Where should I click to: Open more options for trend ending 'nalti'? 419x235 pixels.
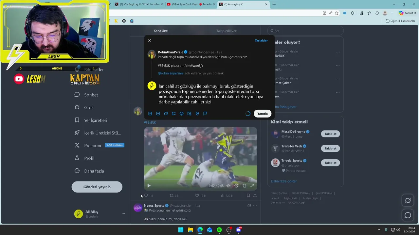(x=338, y=66)
